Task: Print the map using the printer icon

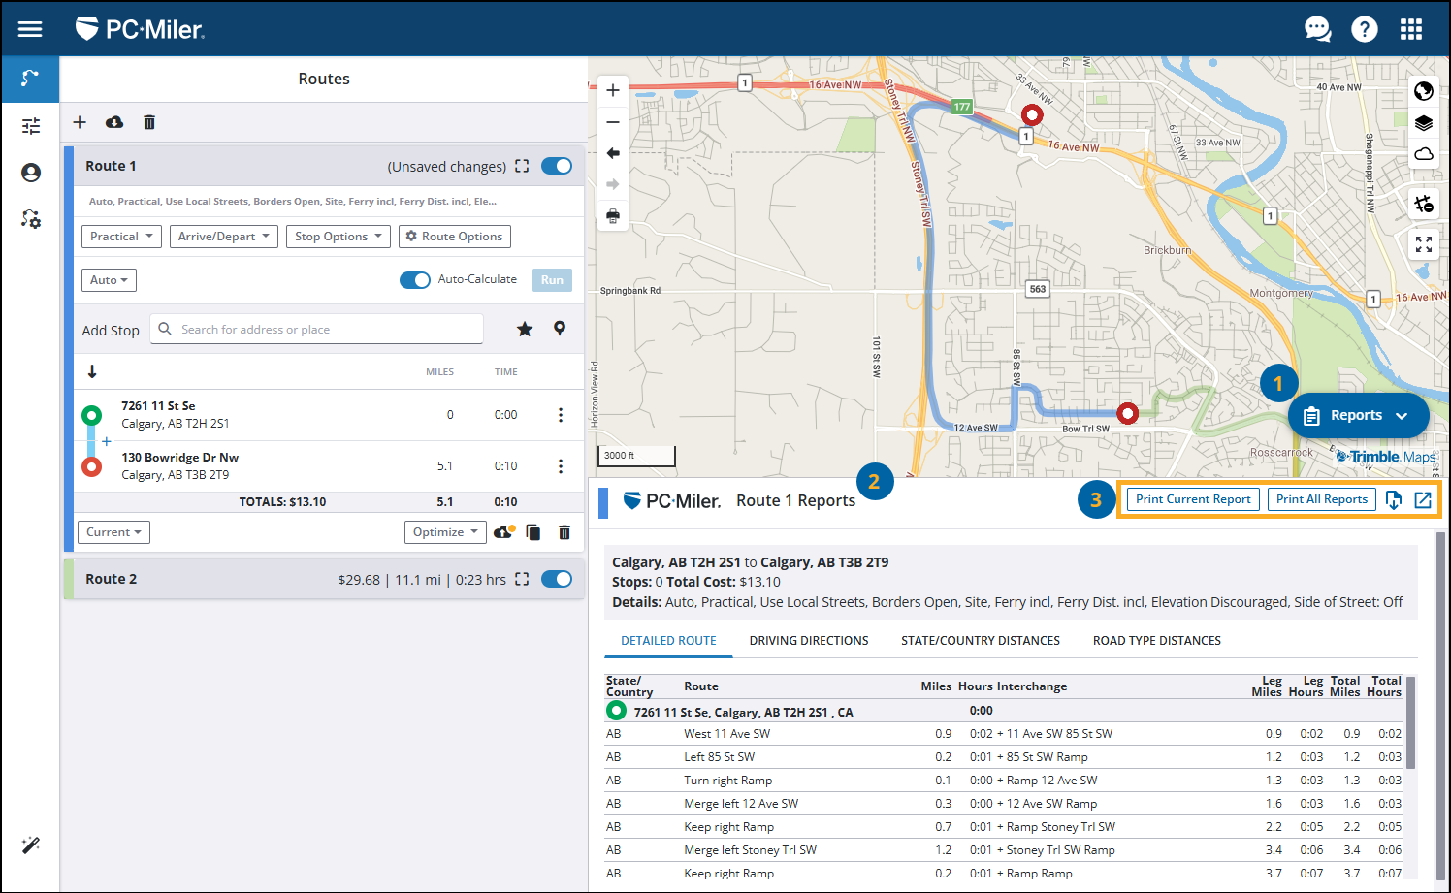Action: pos(613,215)
